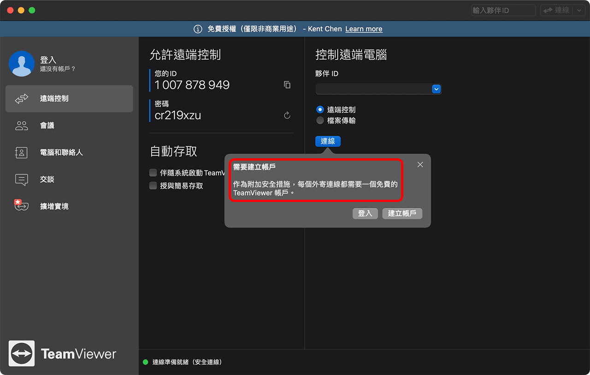Image resolution: width=590 pixels, height=375 pixels.
Task: Choose 建立帳戶 in the dialog
Action: [x=402, y=213]
